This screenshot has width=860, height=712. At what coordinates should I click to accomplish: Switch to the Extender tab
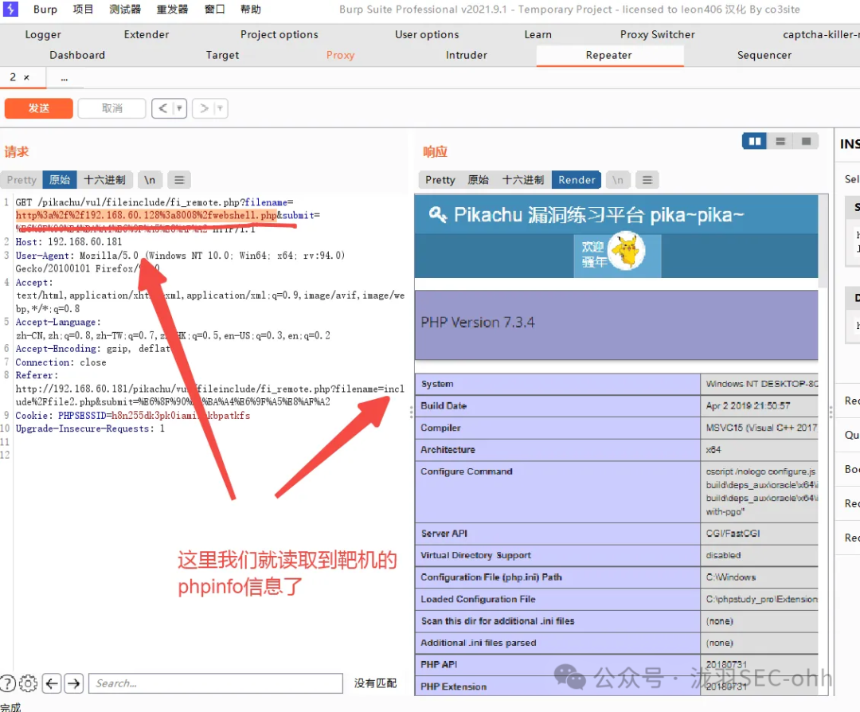[147, 34]
